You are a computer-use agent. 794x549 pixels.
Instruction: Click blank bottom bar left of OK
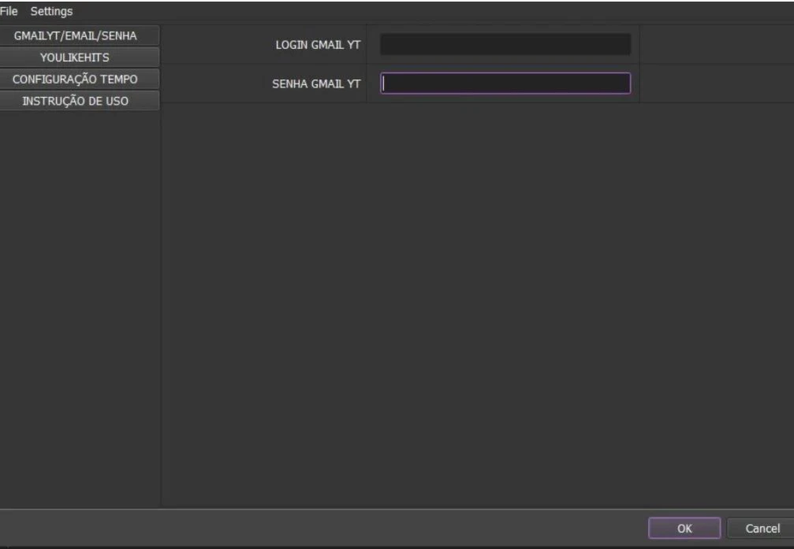[x=315, y=529]
